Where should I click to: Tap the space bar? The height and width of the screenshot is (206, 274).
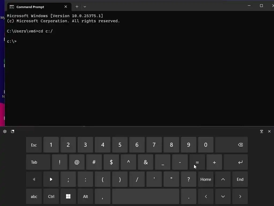point(146,197)
